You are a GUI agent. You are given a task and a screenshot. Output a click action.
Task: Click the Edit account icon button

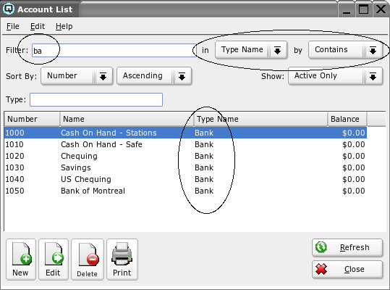(54, 260)
